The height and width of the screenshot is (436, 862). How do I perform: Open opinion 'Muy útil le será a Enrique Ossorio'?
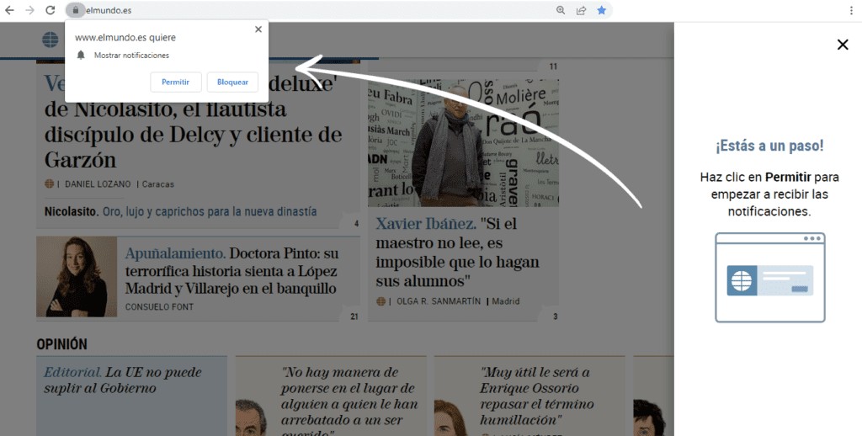[x=536, y=396]
